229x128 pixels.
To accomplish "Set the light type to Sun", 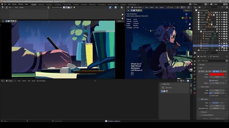I will [209, 71].
